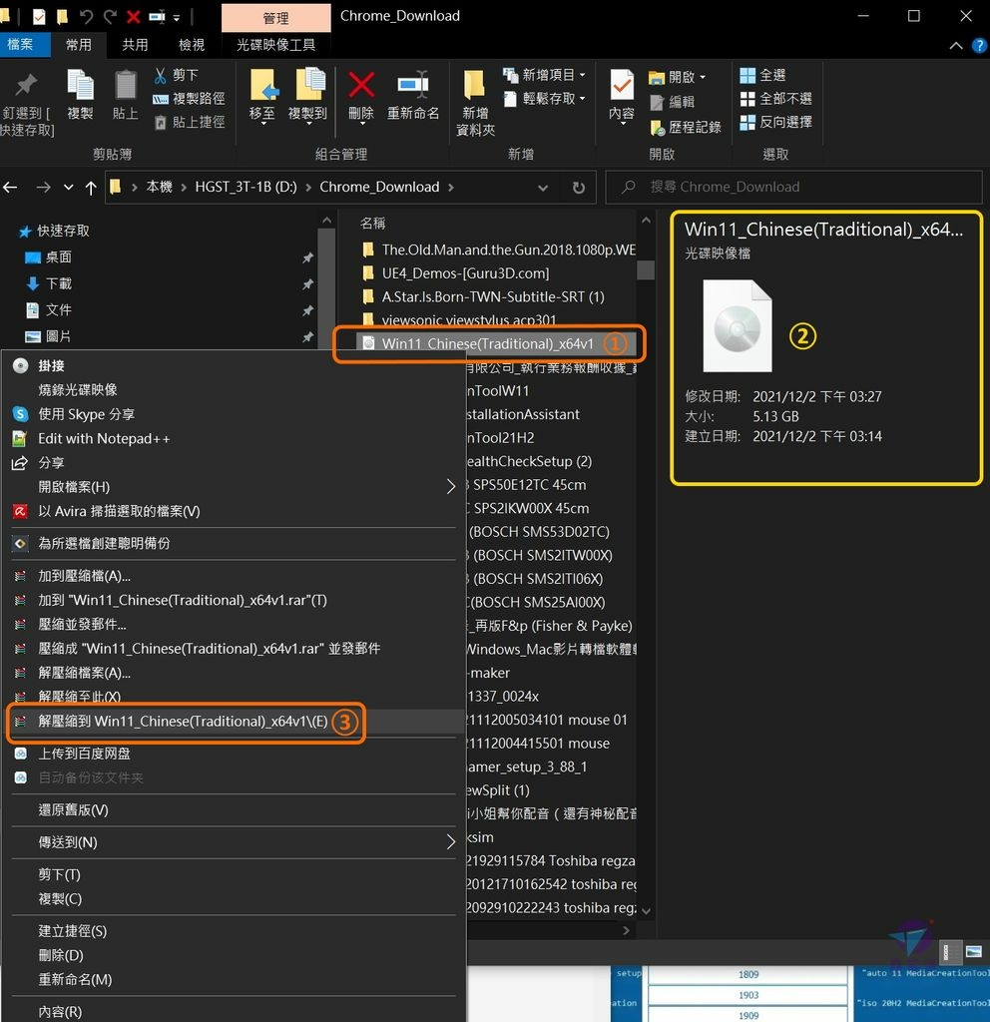Click the Name (名稱) column header
Viewport: 990px width, 1022px height.
pos(373,224)
